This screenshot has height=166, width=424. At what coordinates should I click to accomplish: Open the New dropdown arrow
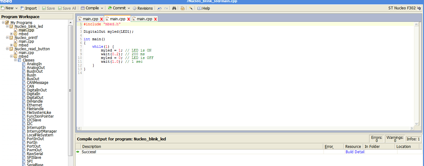coord(17,8)
